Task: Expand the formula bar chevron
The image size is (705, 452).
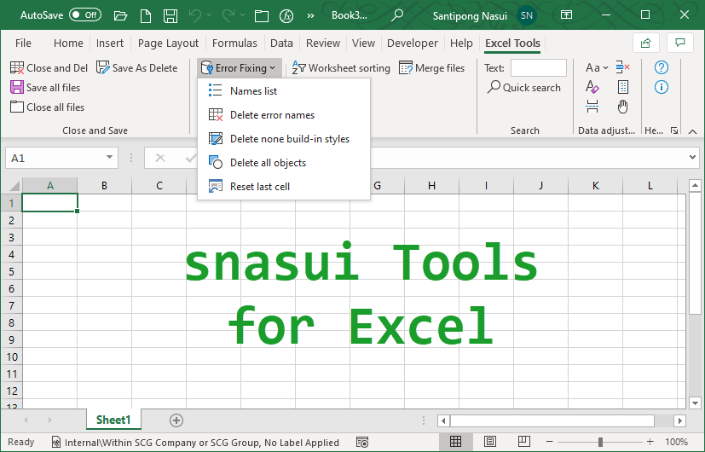Action: 692,158
